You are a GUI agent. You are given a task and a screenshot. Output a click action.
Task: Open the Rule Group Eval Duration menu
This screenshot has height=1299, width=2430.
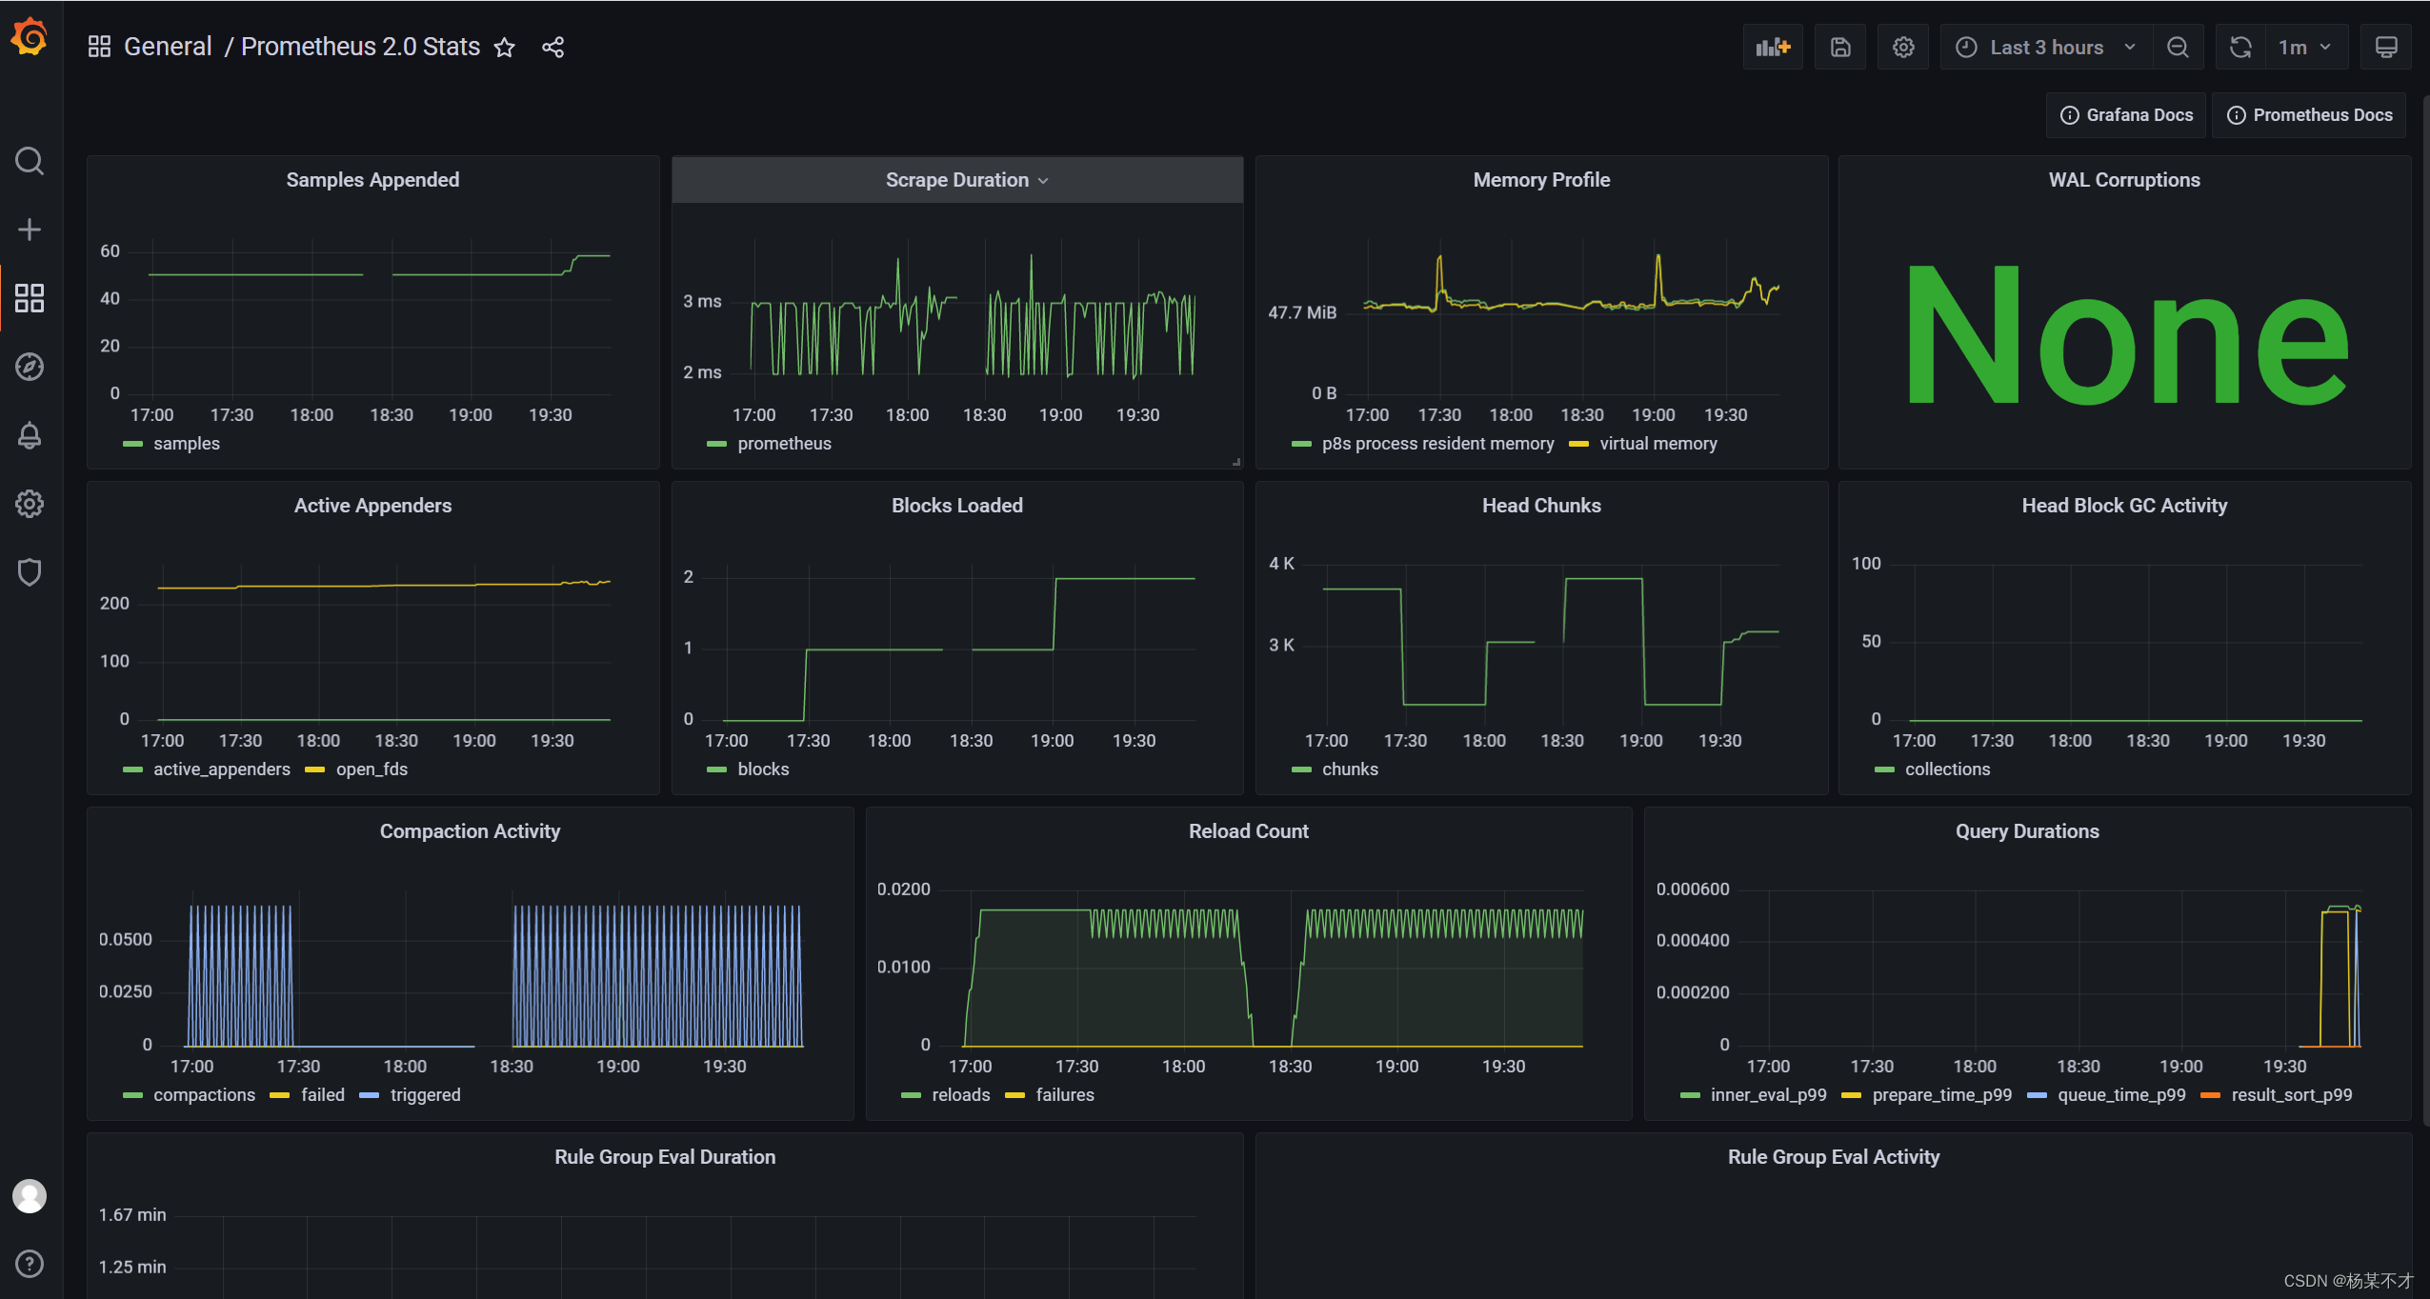(665, 1157)
